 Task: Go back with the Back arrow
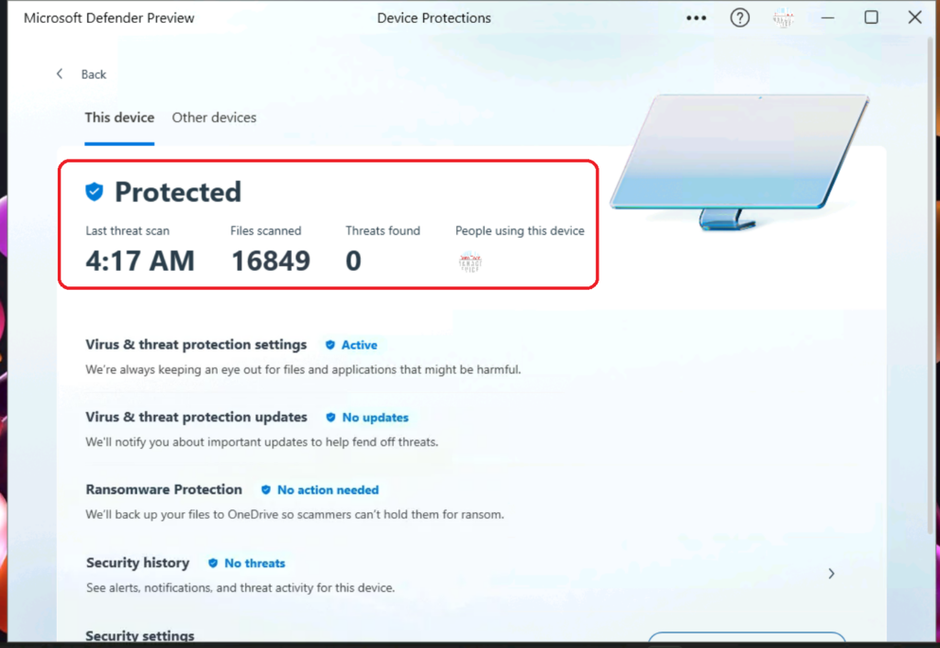point(60,73)
